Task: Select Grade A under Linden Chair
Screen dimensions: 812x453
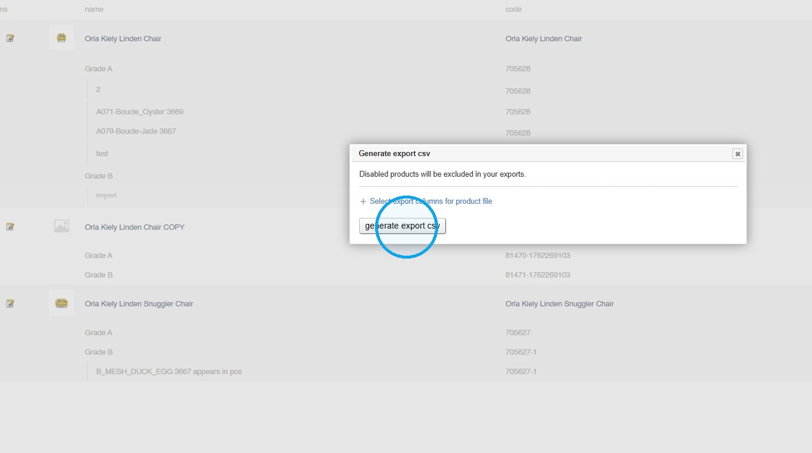Action: [98, 69]
